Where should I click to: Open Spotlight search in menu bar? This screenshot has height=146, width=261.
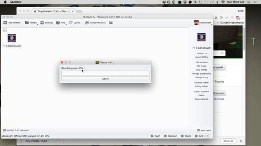249,2
